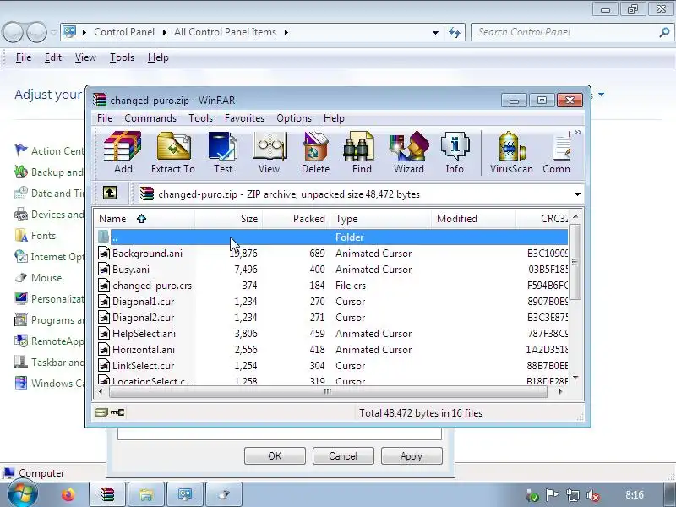Open Firefox from the taskbar
This screenshot has width=676, height=507.
[x=68, y=494]
